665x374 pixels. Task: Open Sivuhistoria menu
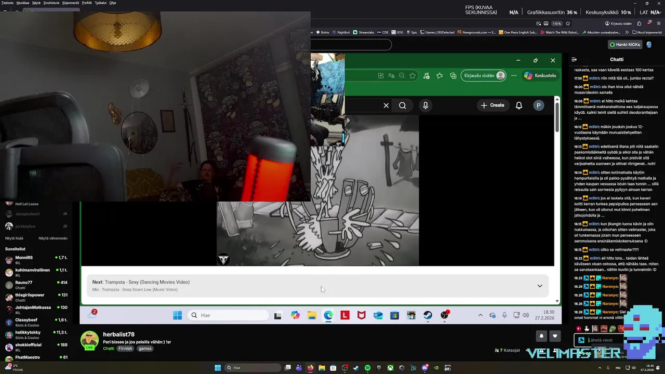pyautogui.click(x=51, y=3)
